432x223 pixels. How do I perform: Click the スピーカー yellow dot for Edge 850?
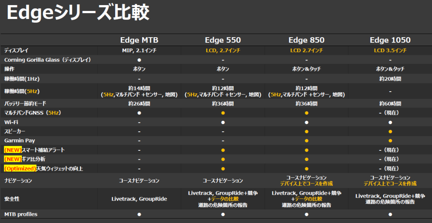(x=306, y=131)
